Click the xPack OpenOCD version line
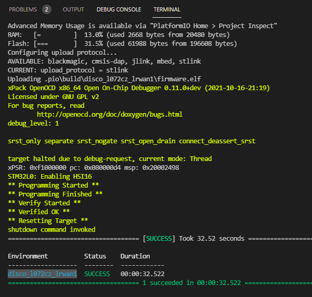Viewport: 312px width, 297px height. [x=139, y=88]
